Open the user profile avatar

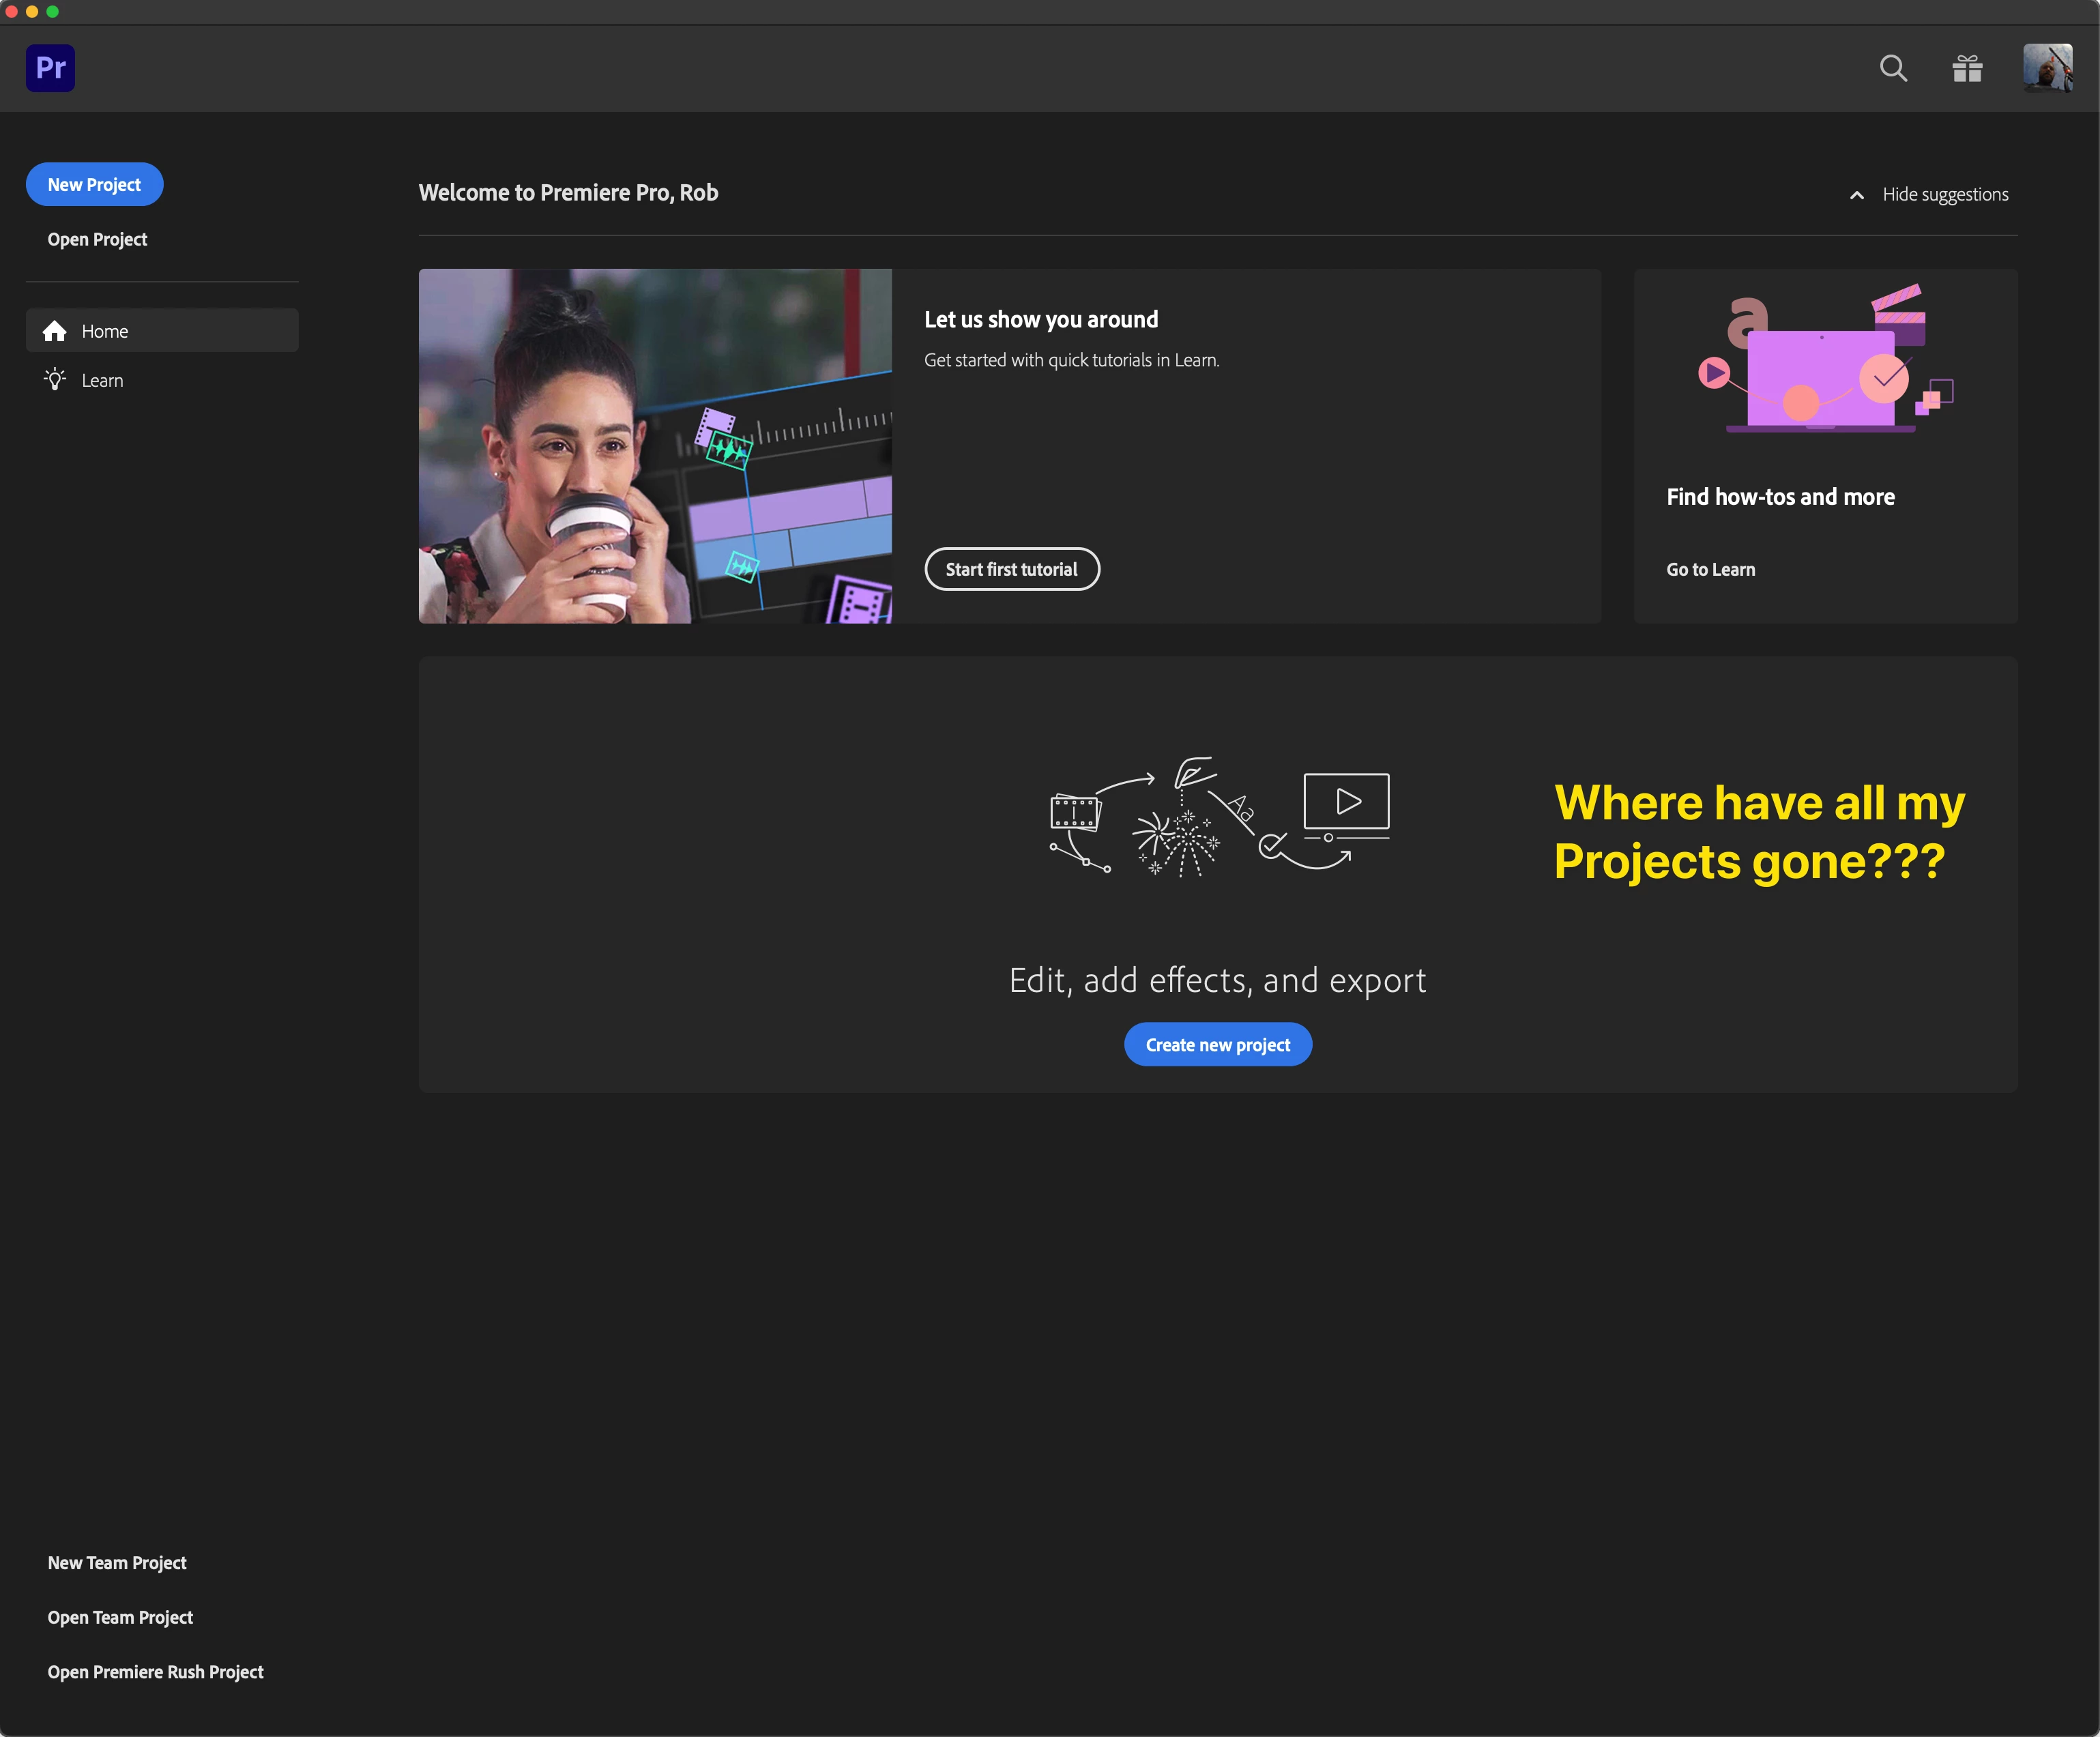[x=2047, y=68]
